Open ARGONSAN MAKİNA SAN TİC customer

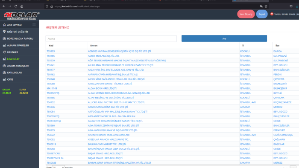click(x=108, y=107)
